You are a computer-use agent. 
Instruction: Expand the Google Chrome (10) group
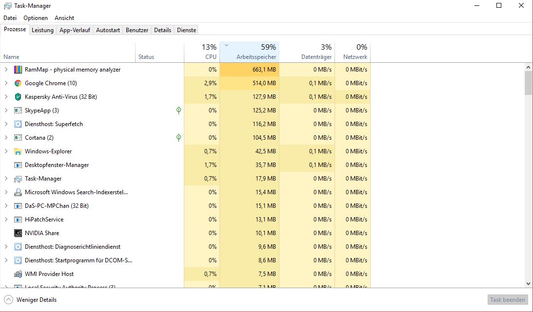pos(6,83)
